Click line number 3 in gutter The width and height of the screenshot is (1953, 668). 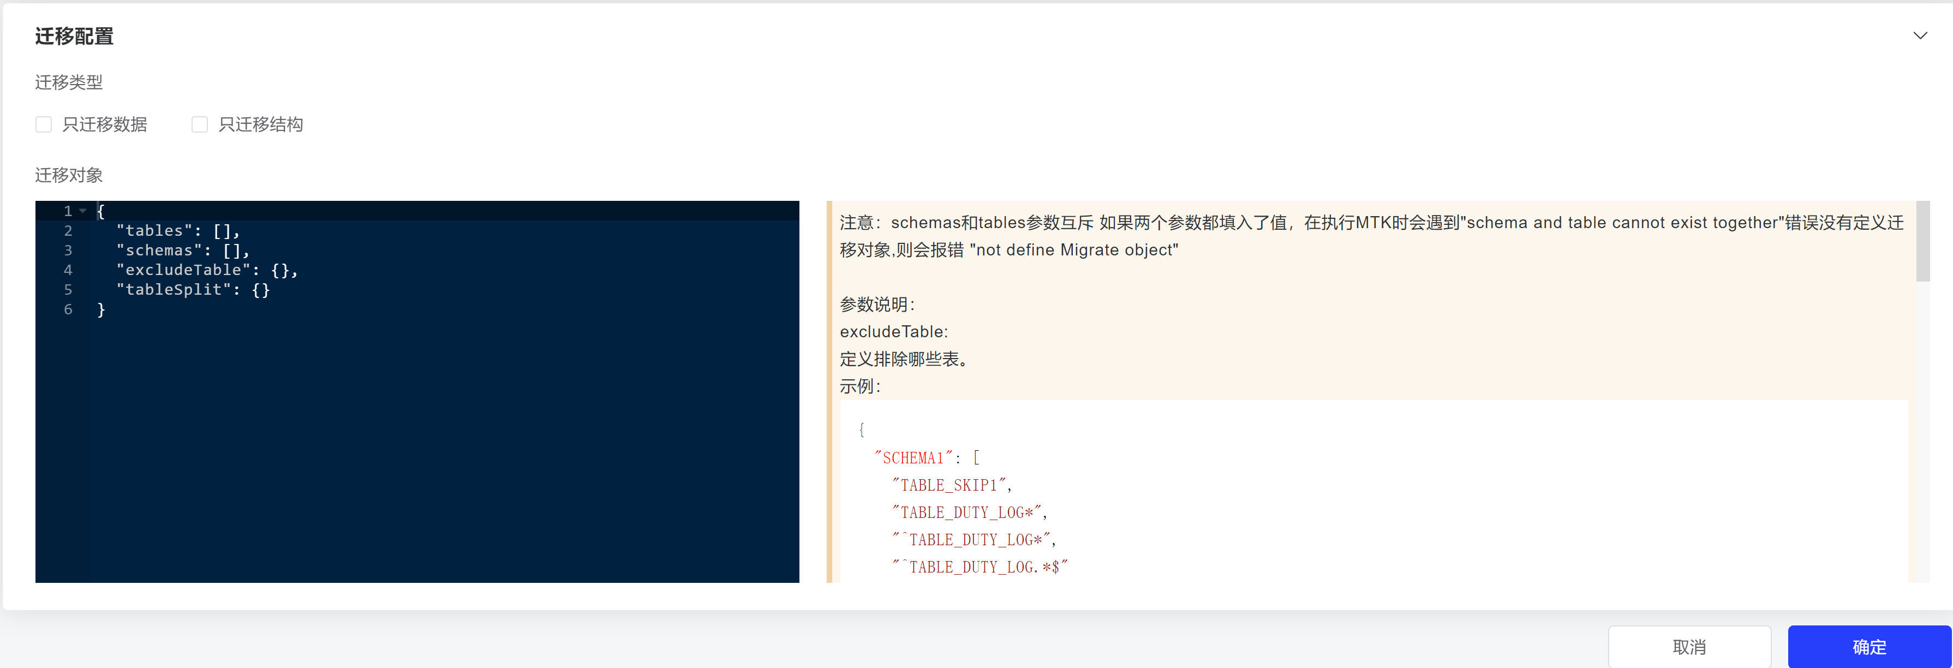(x=68, y=250)
